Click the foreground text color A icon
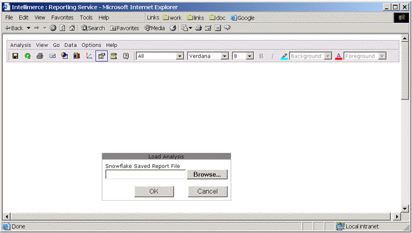 (338, 56)
